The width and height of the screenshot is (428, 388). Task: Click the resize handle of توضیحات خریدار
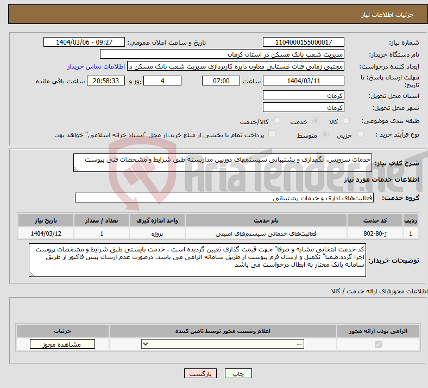(x=32, y=274)
